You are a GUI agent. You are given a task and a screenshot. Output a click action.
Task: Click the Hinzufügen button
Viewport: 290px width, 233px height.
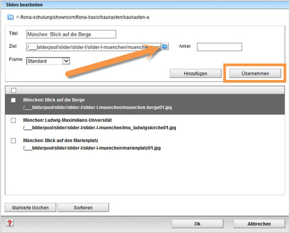click(196, 73)
